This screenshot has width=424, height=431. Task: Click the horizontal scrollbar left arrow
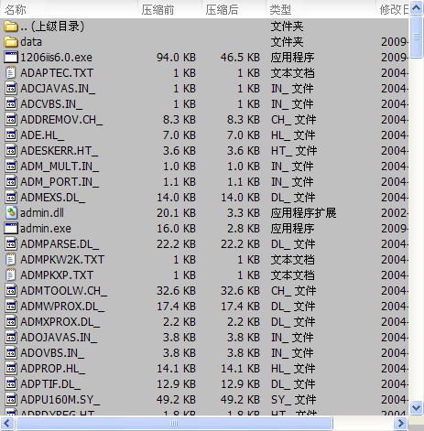click(7, 424)
